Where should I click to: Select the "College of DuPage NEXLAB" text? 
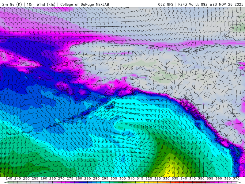click(85, 4)
